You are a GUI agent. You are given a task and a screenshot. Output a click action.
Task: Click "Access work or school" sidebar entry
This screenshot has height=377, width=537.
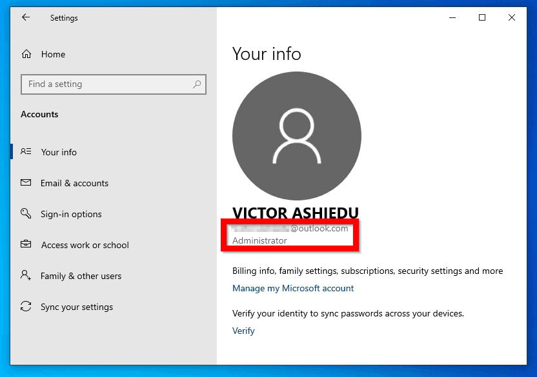coord(86,245)
